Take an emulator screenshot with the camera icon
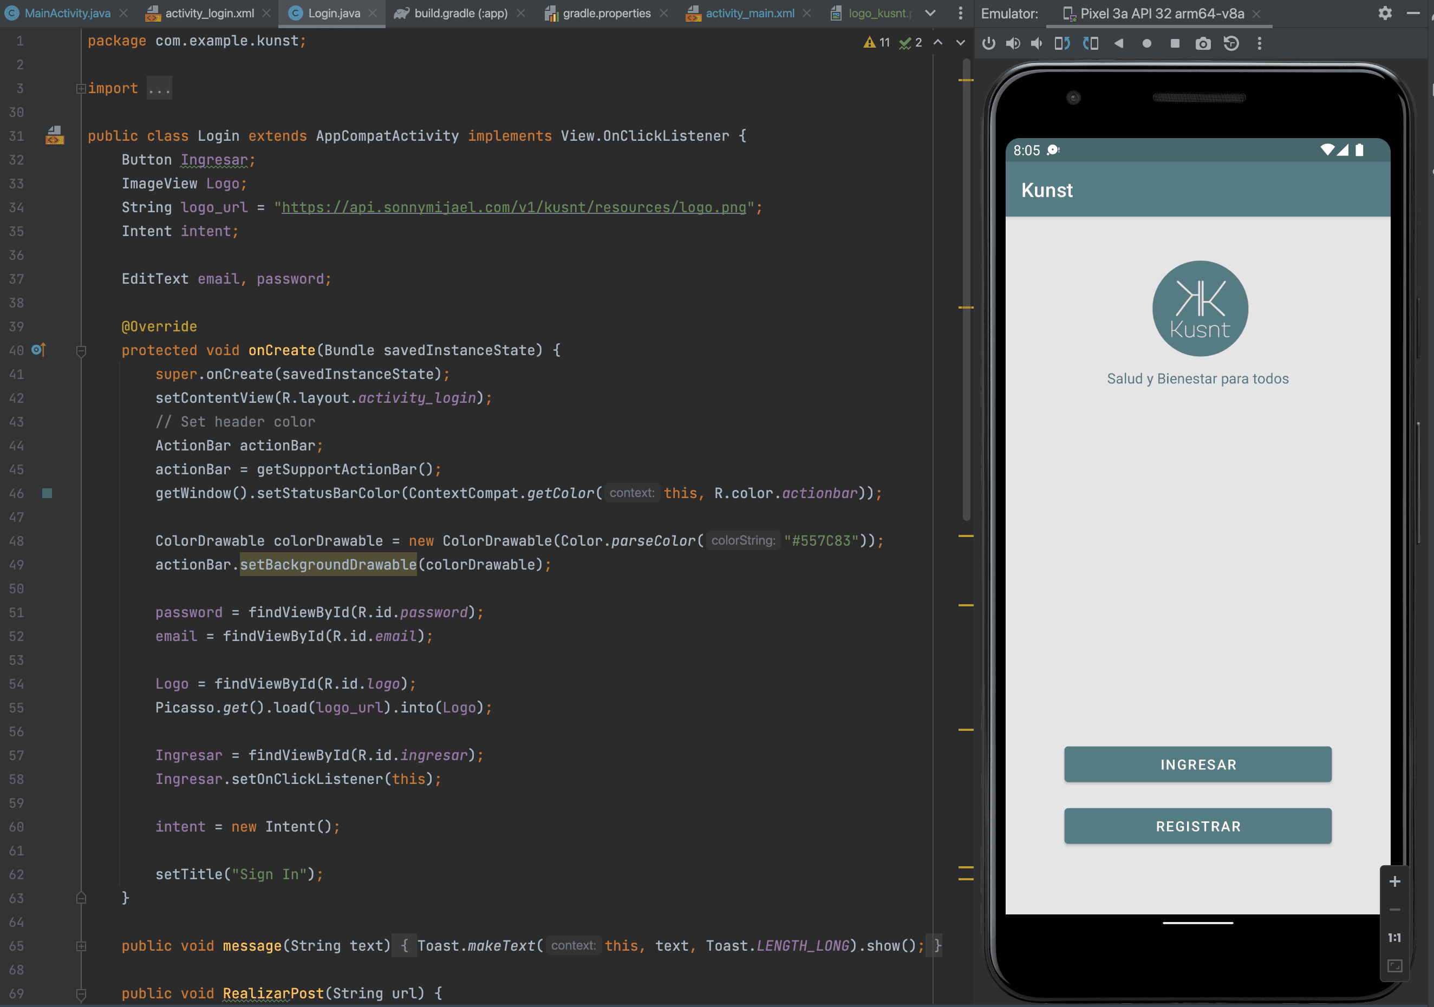This screenshot has width=1434, height=1007. coord(1203,44)
